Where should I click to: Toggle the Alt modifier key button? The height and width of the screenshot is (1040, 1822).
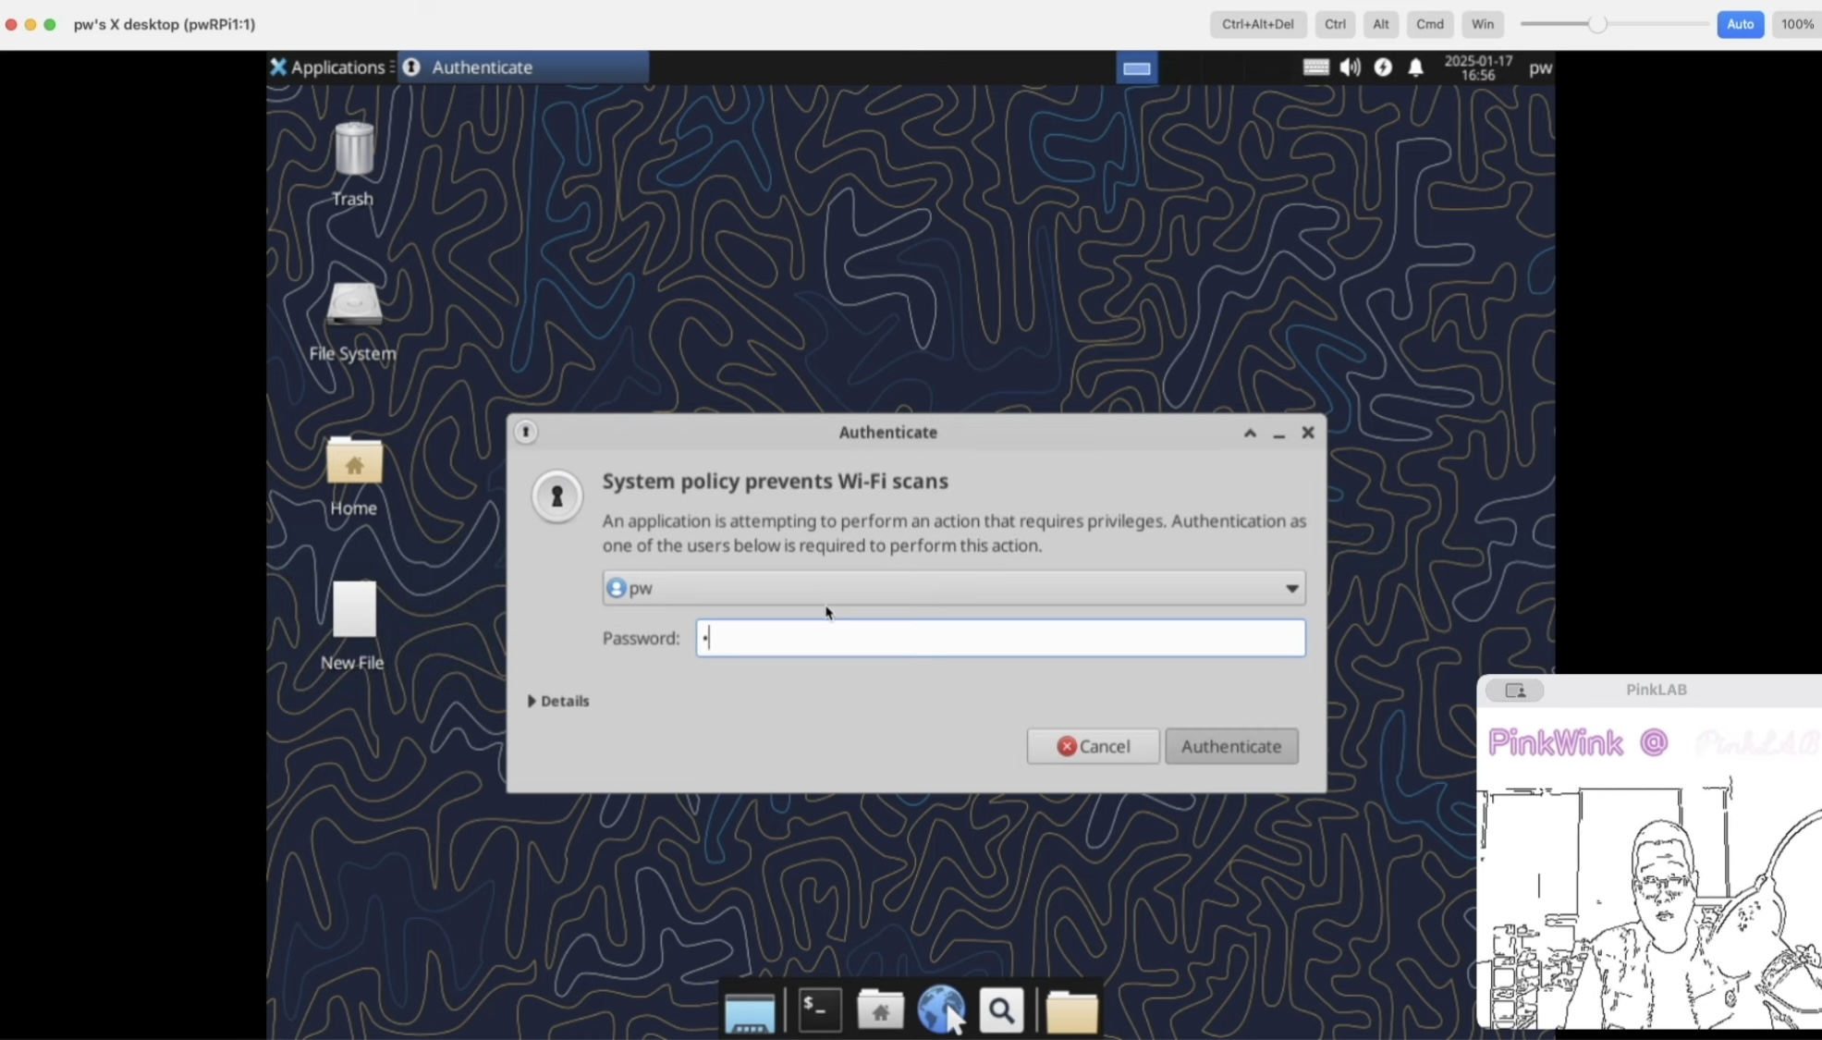[x=1379, y=24]
